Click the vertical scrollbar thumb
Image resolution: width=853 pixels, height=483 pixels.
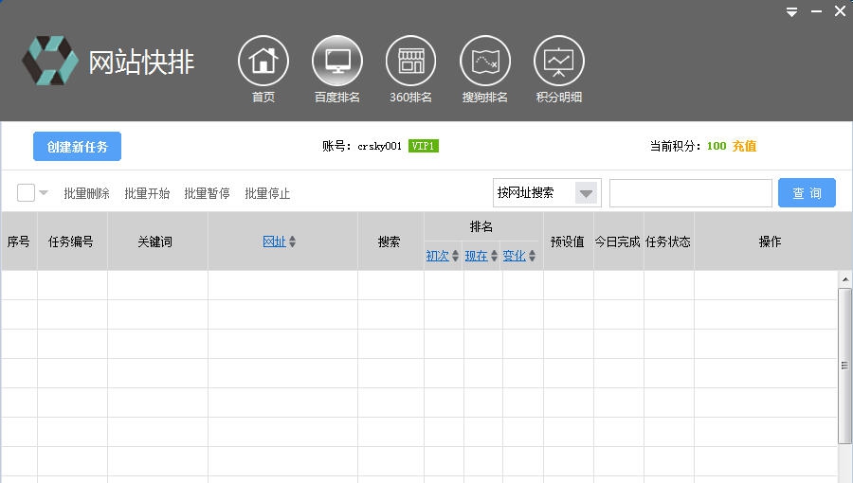(x=844, y=365)
